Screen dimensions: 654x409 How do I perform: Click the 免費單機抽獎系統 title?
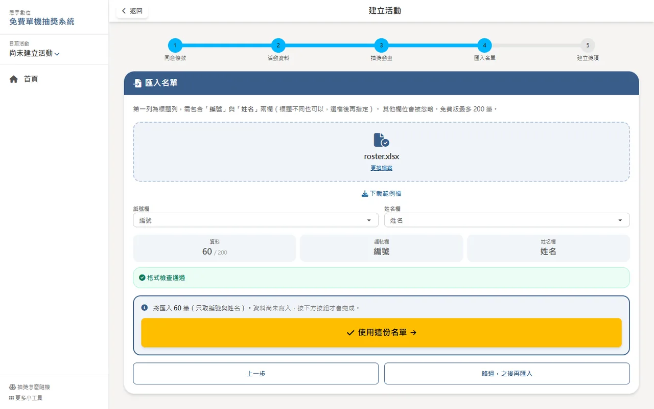[x=42, y=21]
